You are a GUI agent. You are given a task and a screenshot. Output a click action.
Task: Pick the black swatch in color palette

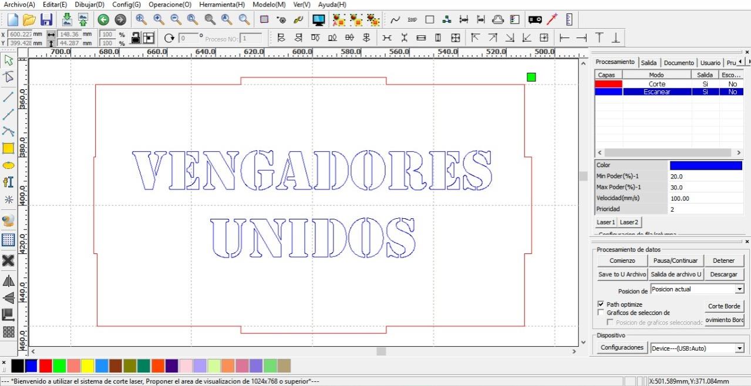click(x=18, y=365)
